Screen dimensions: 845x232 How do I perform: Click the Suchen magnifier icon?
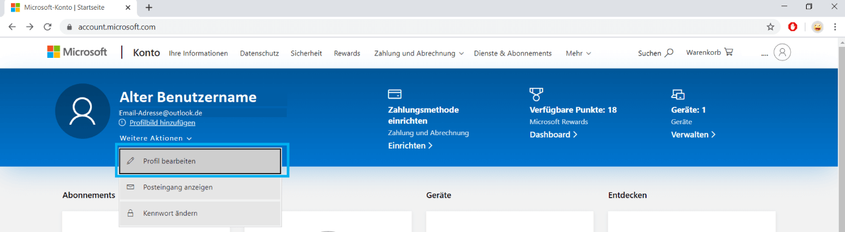(x=669, y=52)
